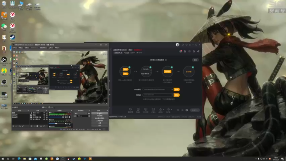Toggle visibility of the text source
This screenshot has width=286, height=161.
click(44, 113)
